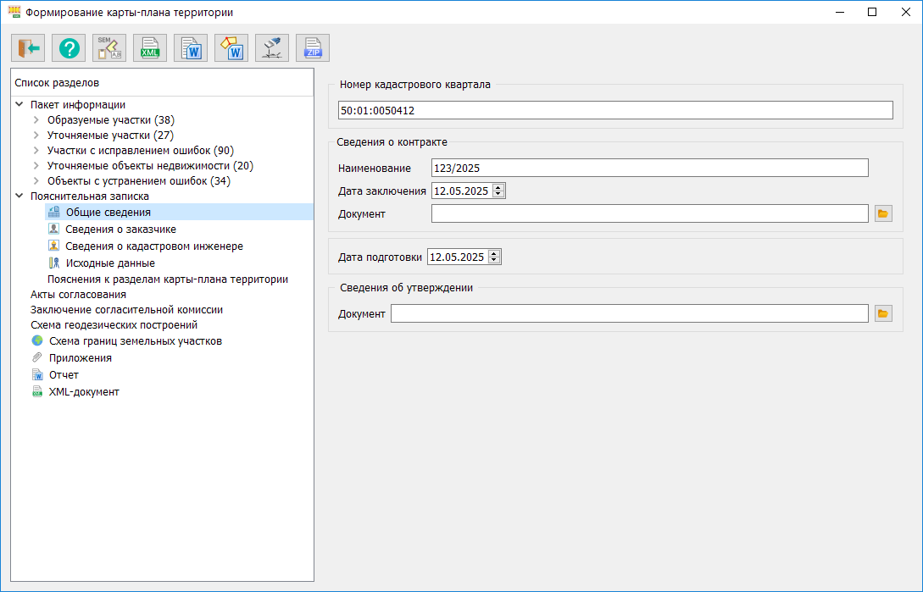Collapse the Пояснительная записка section

[x=19, y=196]
